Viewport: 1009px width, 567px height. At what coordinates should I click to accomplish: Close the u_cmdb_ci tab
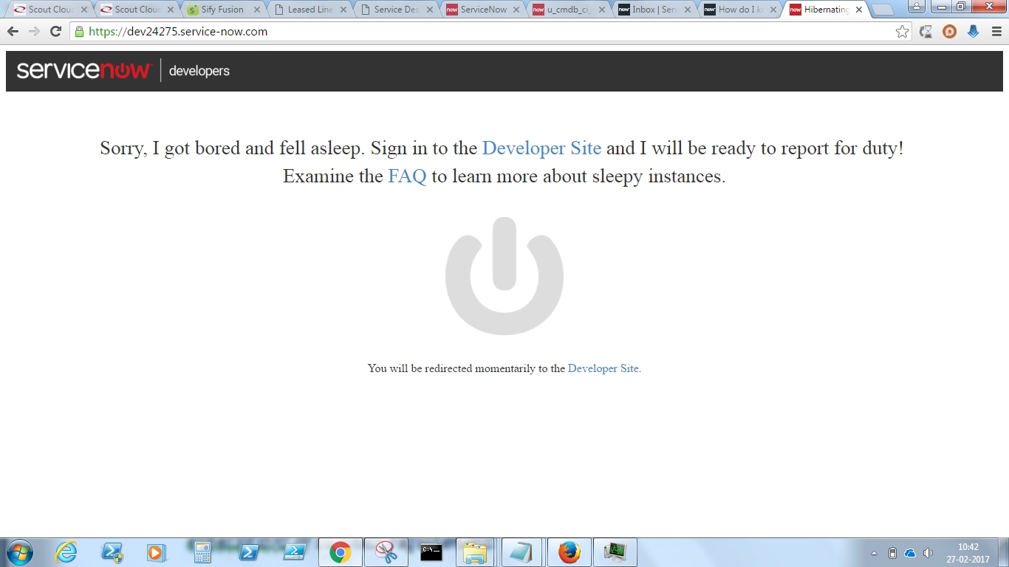(601, 10)
